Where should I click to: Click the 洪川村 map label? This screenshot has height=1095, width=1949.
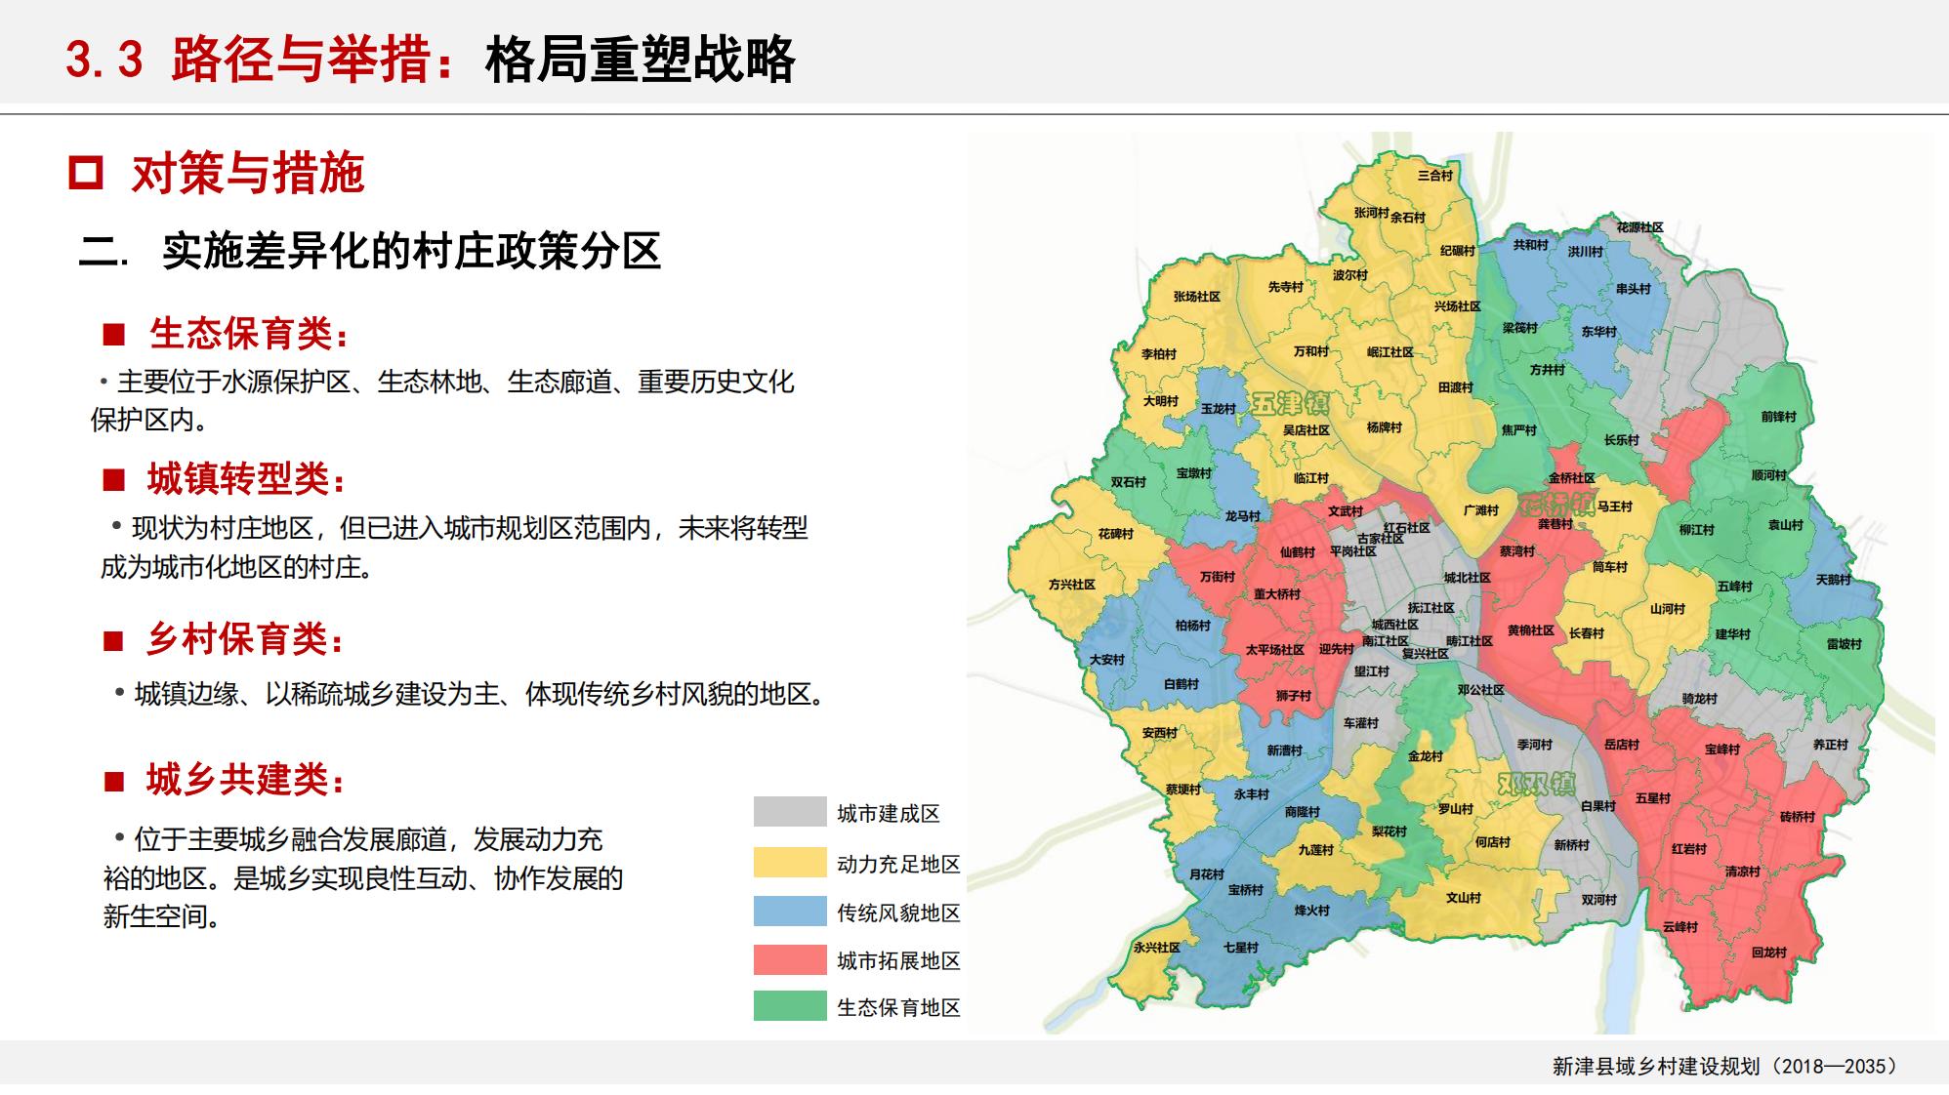coord(1586,252)
